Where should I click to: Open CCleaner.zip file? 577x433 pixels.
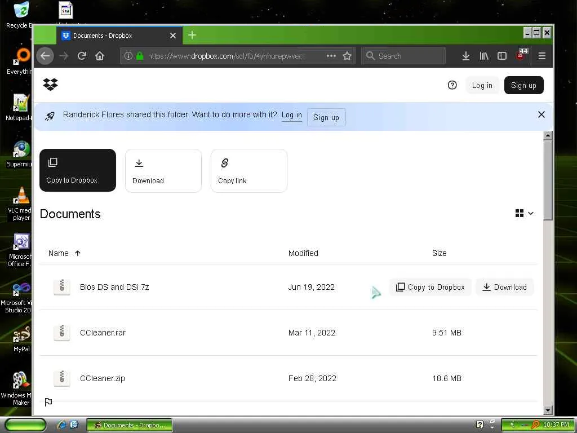pyautogui.click(x=103, y=378)
